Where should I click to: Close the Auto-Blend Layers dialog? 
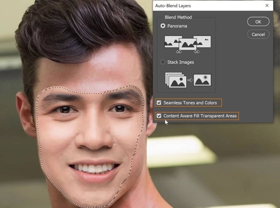[267, 6]
